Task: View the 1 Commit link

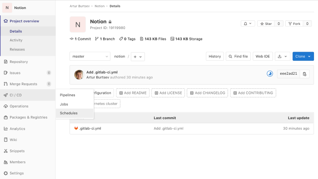Action: (x=80, y=39)
